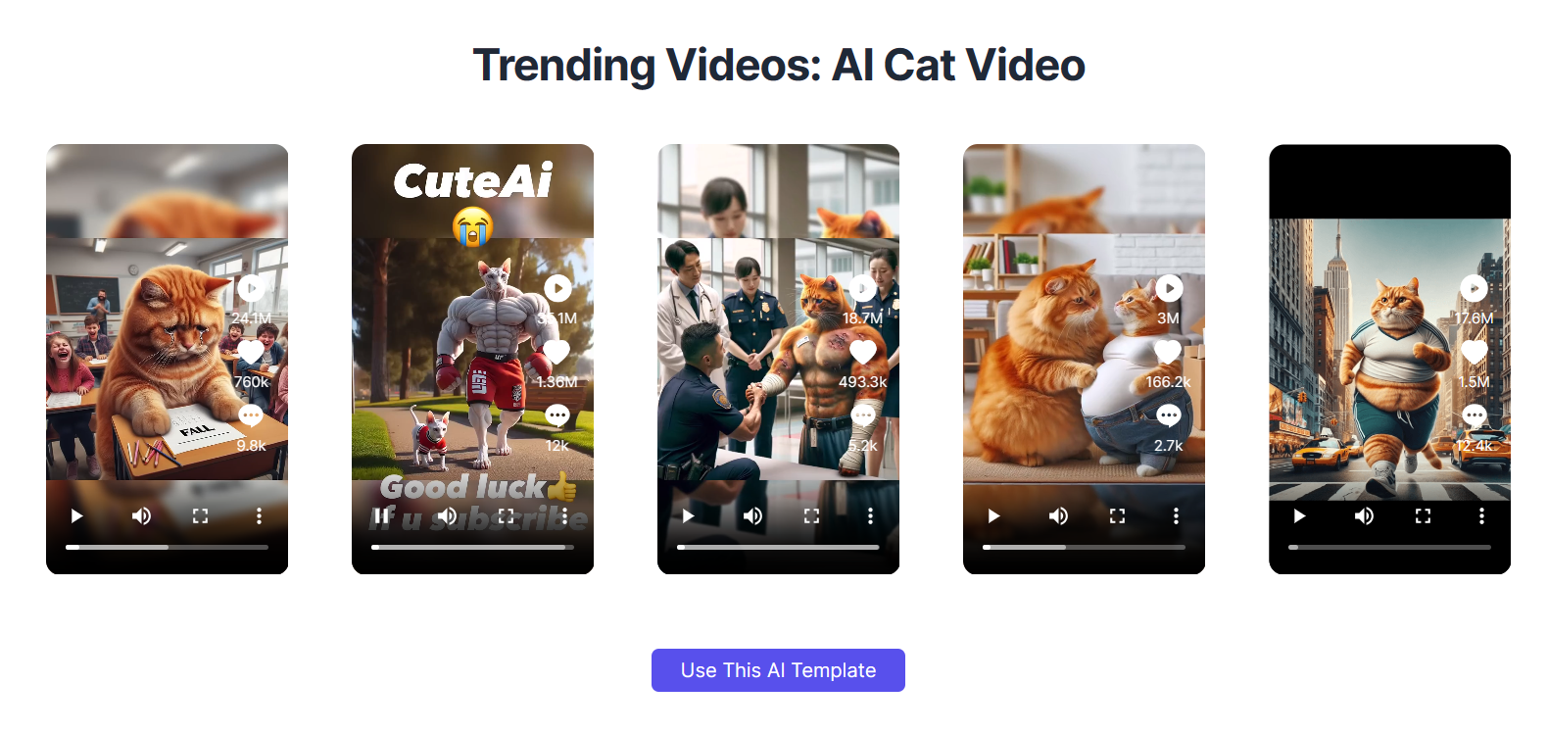Mute the sad classroom cat video
The width and height of the screenshot is (1548, 732).
pyautogui.click(x=141, y=515)
